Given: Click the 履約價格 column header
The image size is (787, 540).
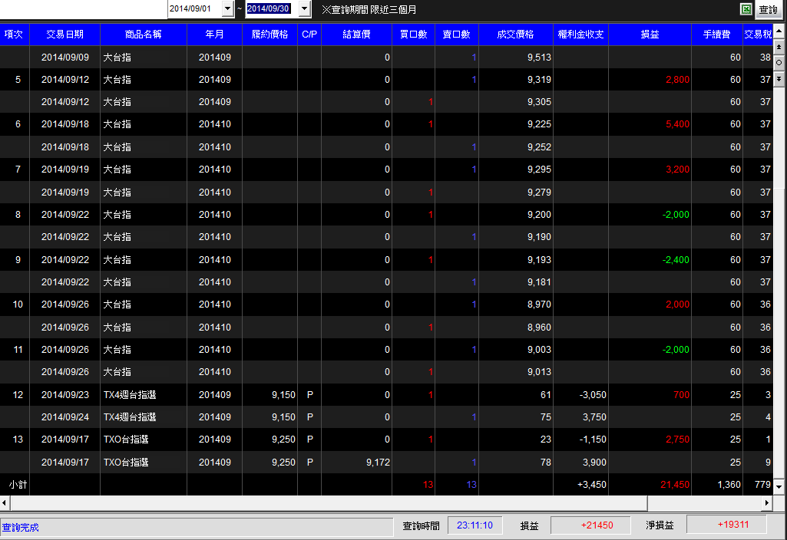Looking at the screenshot, I should tap(269, 35).
